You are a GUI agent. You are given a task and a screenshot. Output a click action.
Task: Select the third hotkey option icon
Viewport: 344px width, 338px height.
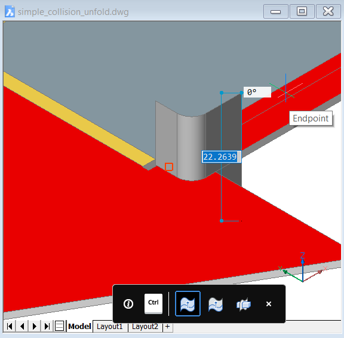[244, 304]
